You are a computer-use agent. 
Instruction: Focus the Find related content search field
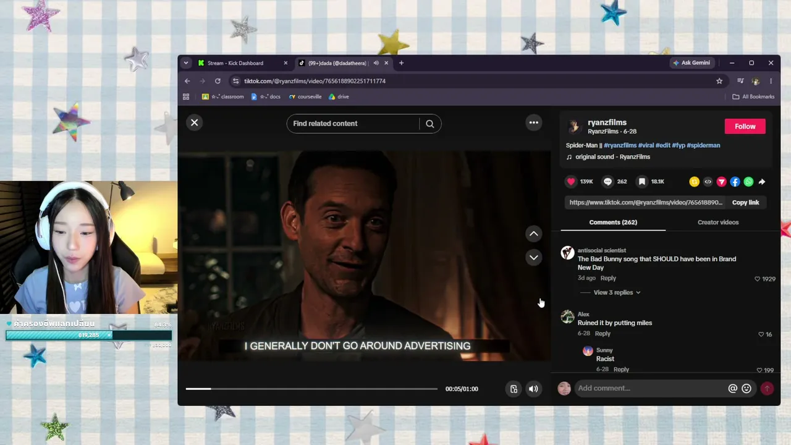pyautogui.click(x=353, y=124)
